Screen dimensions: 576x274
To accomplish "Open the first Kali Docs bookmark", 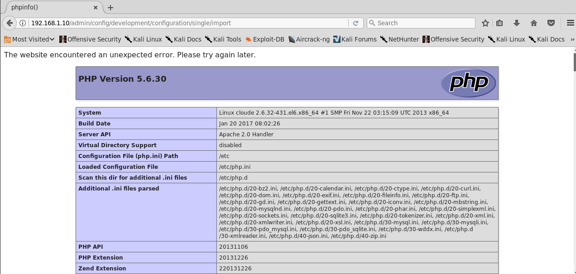I will tap(183, 39).
